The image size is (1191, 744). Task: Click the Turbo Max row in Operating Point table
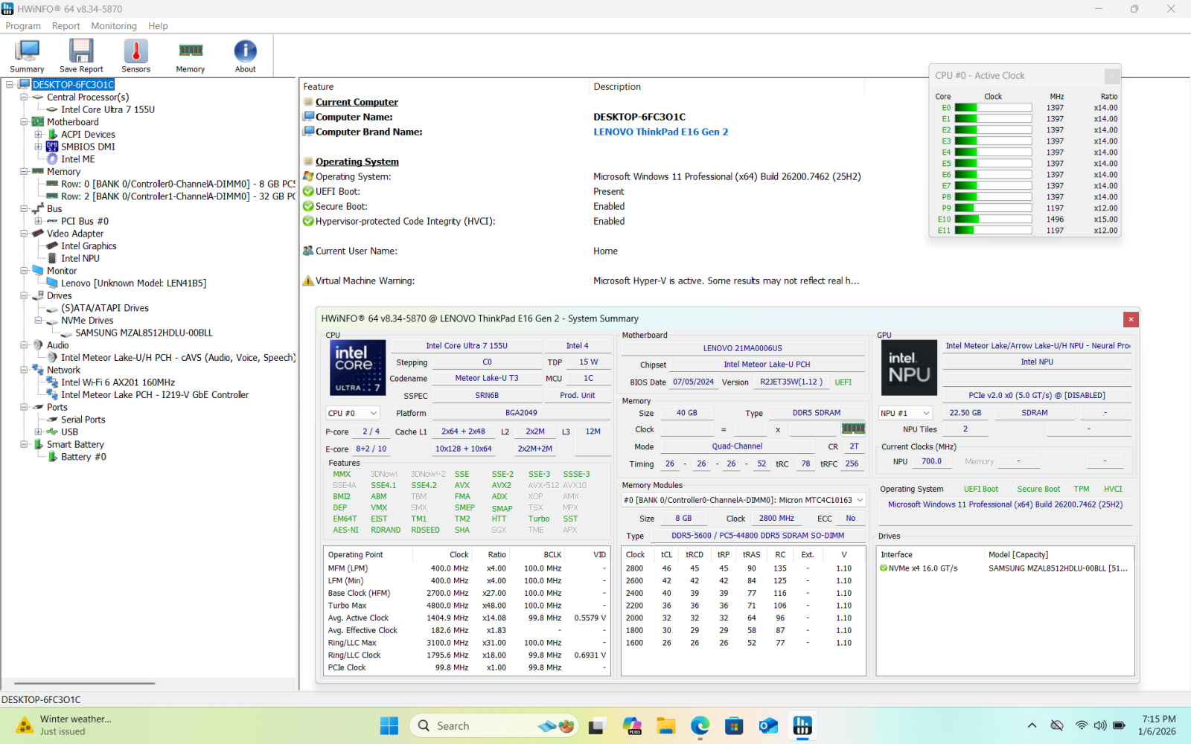[467, 606]
